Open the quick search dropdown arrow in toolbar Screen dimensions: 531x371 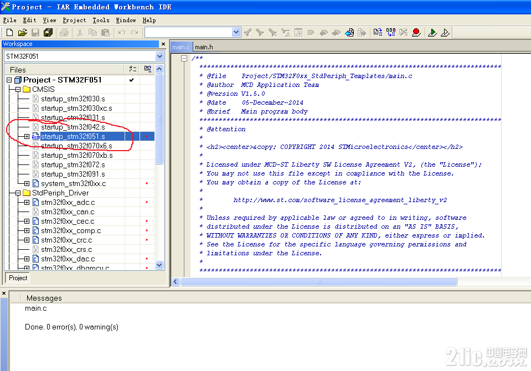tap(236, 32)
